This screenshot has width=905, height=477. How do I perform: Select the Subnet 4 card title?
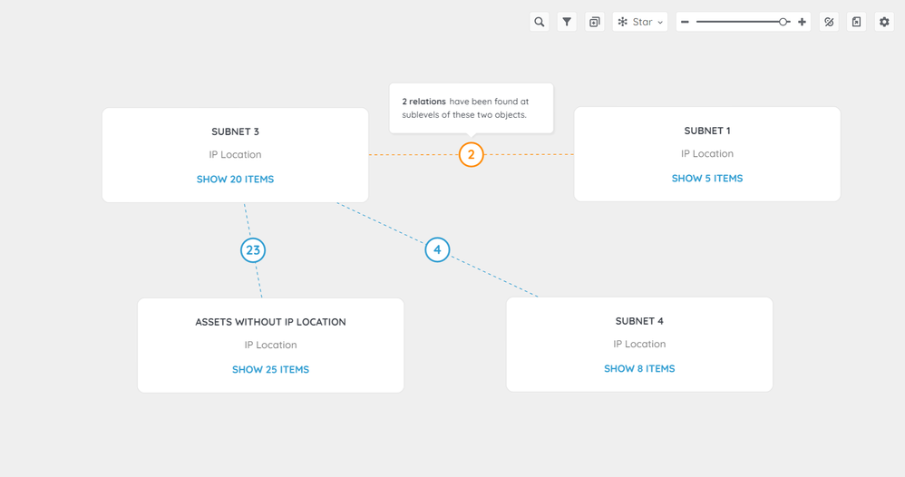click(639, 321)
